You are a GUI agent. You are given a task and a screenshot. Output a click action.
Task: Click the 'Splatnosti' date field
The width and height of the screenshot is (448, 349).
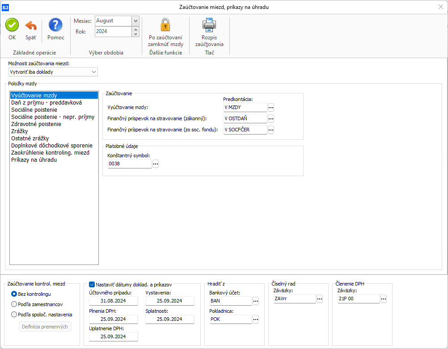pos(170,319)
